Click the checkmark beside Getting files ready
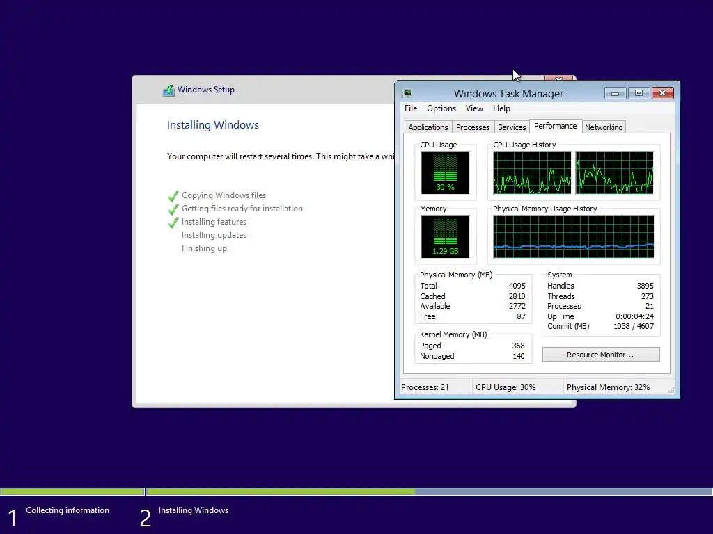The width and height of the screenshot is (713, 534). (x=173, y=209)
